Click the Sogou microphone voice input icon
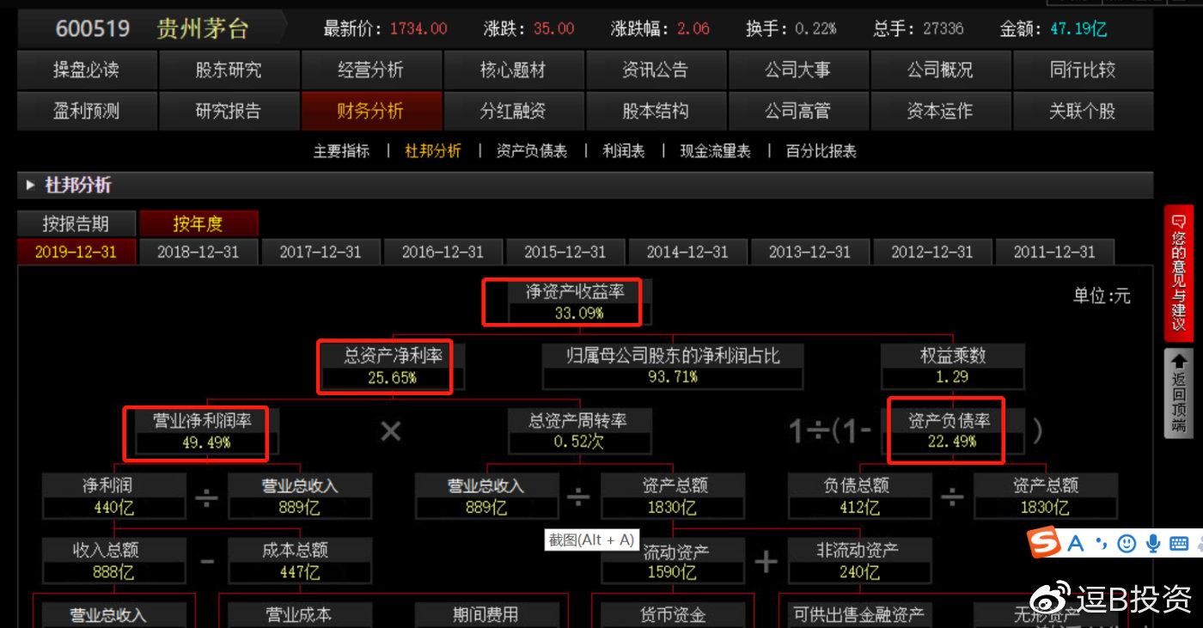The height and width of the screenshot is (628, 1203). tap(1153, 544)
